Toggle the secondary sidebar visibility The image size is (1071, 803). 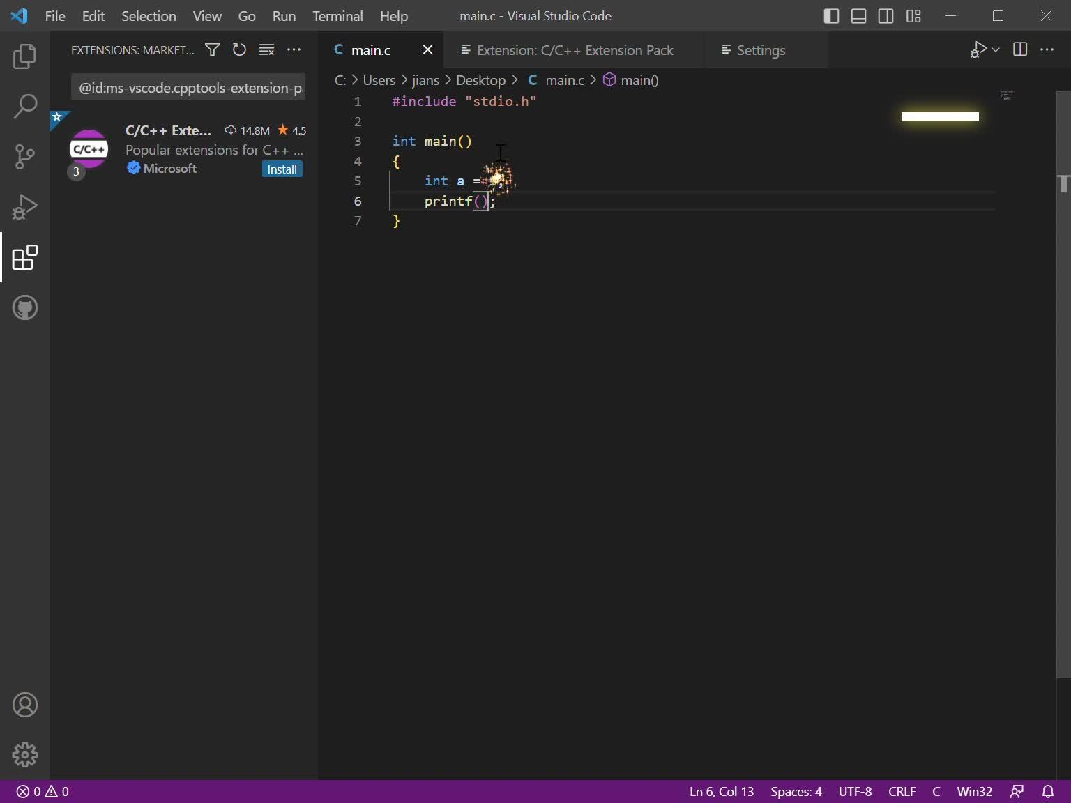[886, 15]
